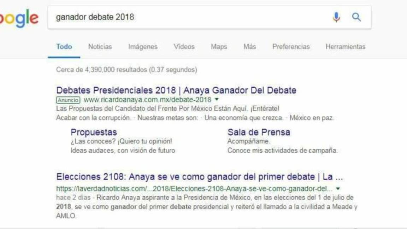Open the Preferencias menu
This screenshot has width=407, height=229.
point(290,46)
